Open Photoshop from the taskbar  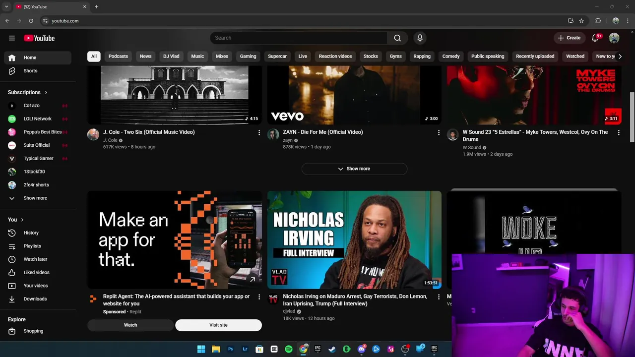point(230,349)
